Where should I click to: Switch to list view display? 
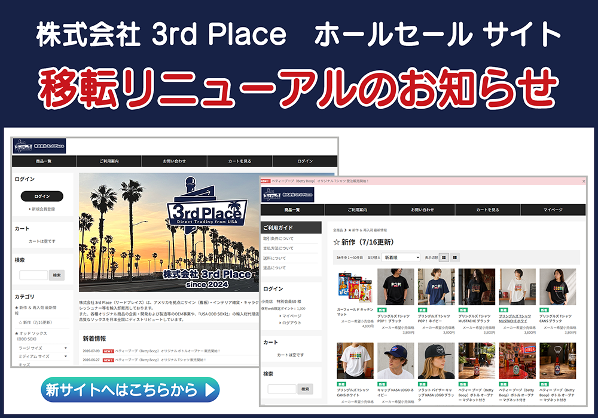tap(454, 258)
